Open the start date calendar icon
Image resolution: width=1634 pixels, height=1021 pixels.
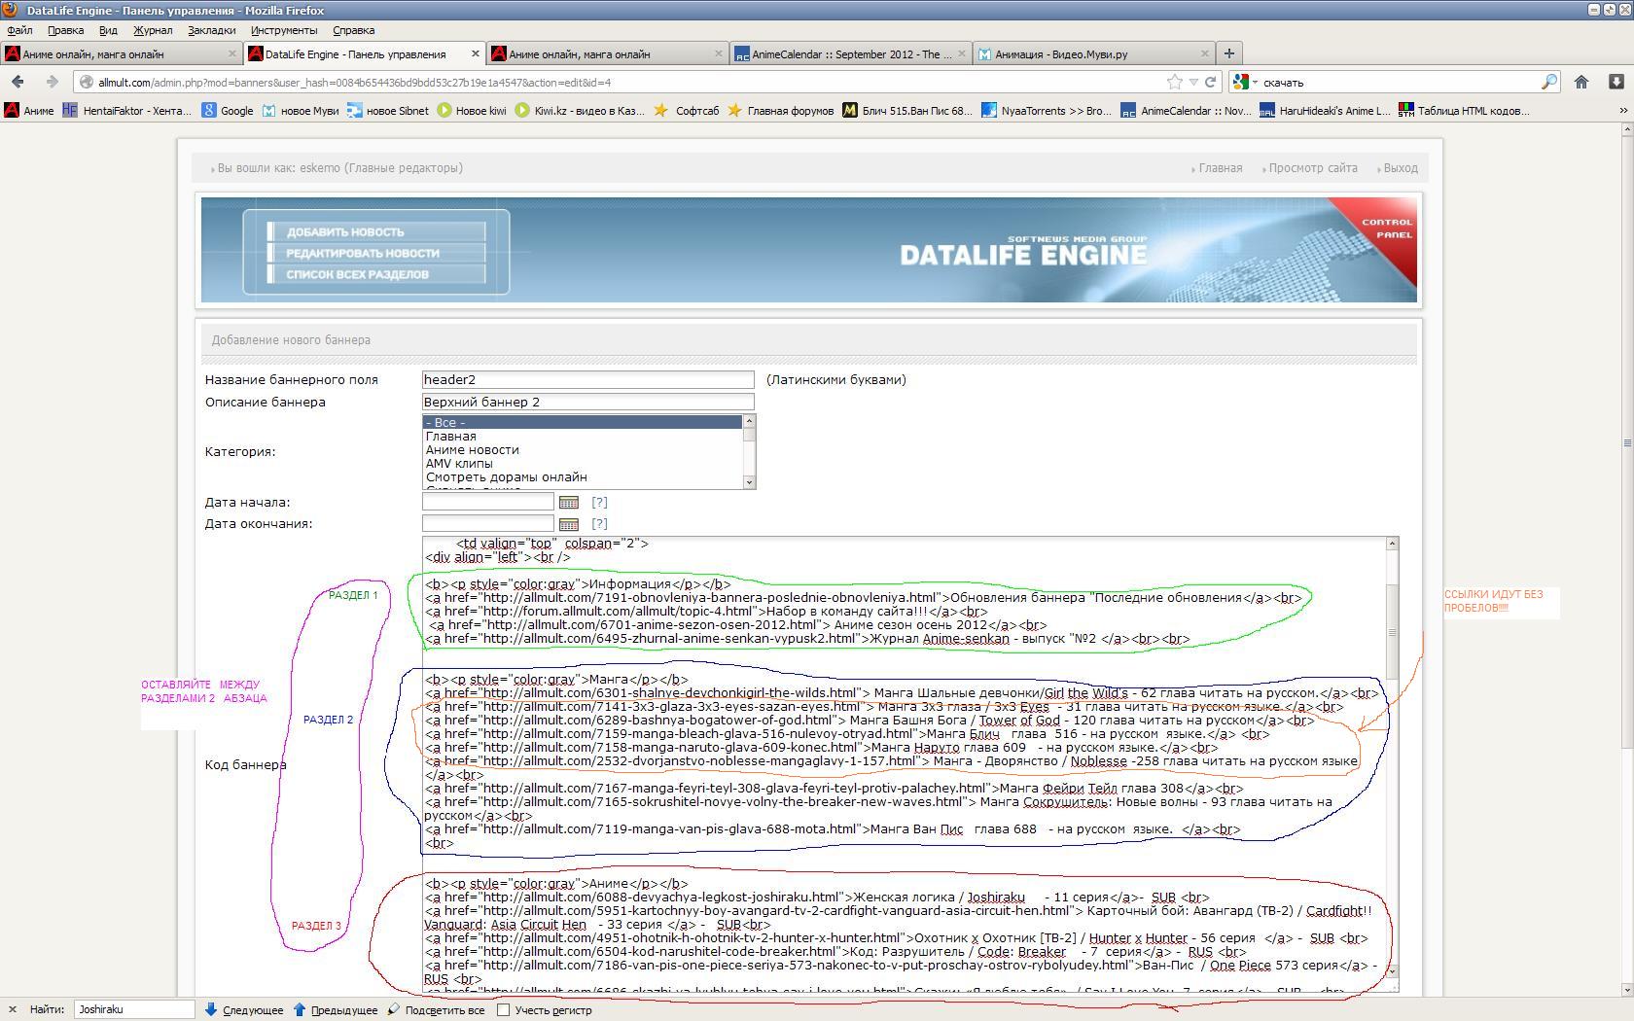pos(569,503)
